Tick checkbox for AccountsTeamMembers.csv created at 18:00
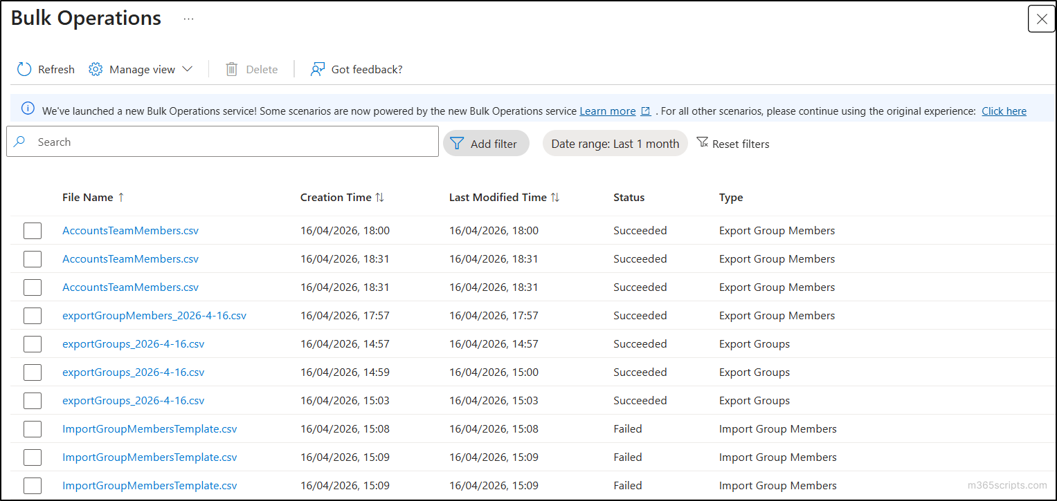 point(33,231)
